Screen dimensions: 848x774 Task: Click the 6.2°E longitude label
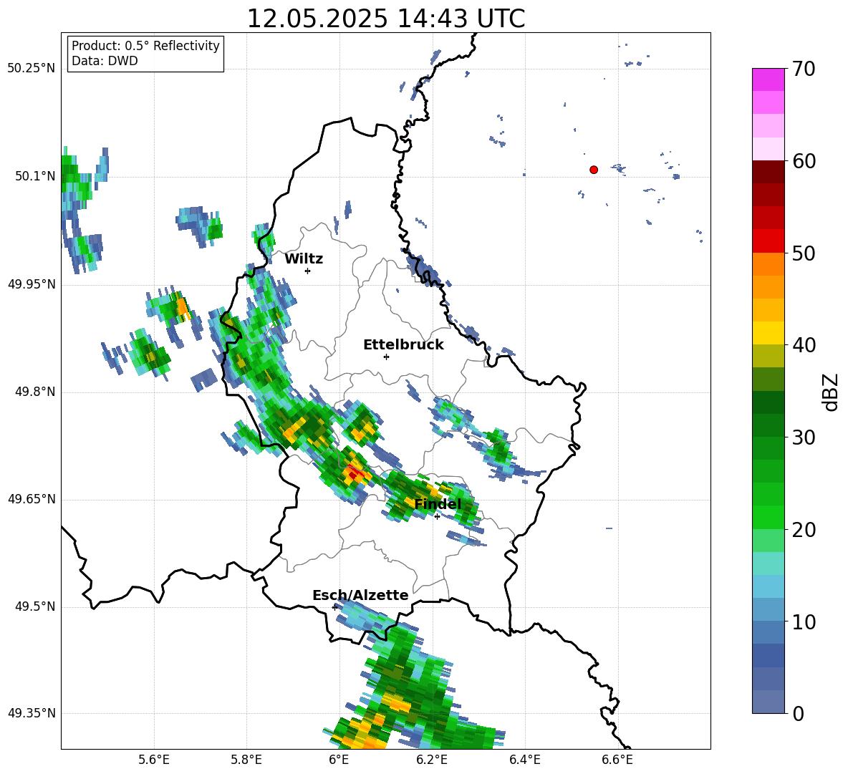click(x=432, y=760)
